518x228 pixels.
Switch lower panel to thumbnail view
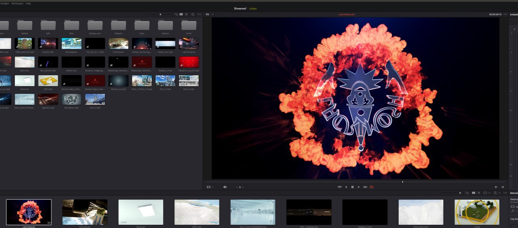pos(474,193)
